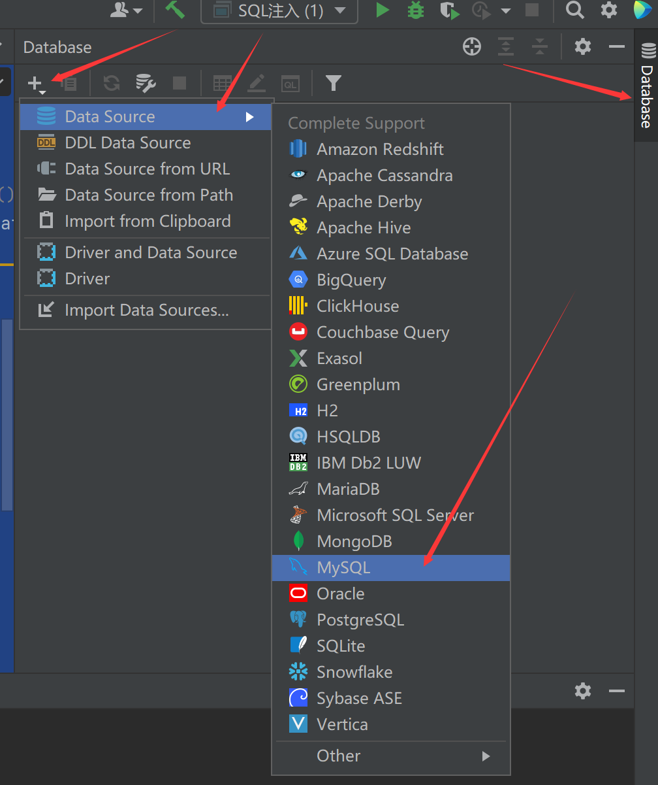Image resolution: width=658 pixels, height=785 pixels.
Task: Choose Vertica data source
Action: pos(391,725)
